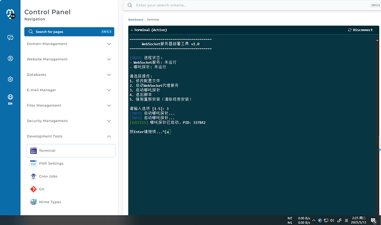Click the Disconnect button
This screenshot has height=225, width=381.
point(361,30)
